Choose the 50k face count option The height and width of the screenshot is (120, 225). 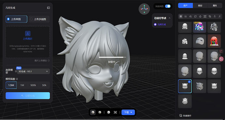click(44, 85)
